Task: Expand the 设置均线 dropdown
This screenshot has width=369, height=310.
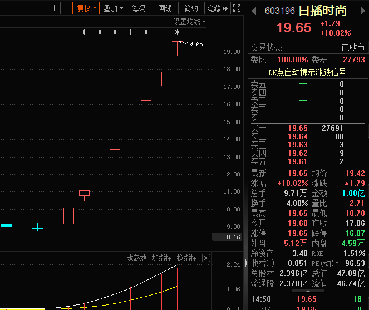Action: [x=189, y=22]
